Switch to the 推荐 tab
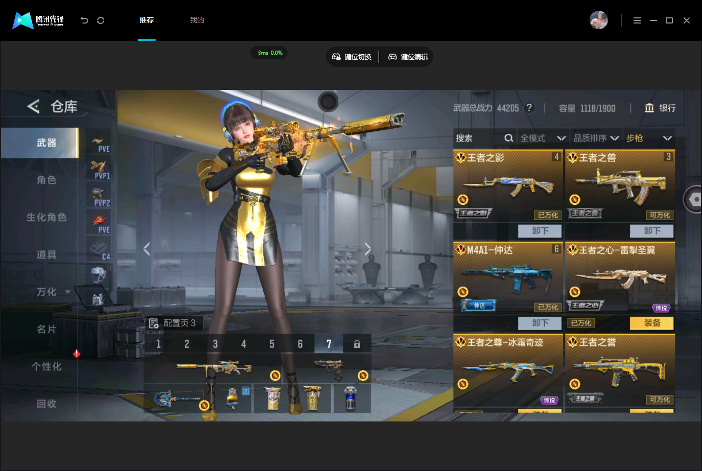This screenshot has height=471, width=702. pyautogui.click(x=147, y=20)
